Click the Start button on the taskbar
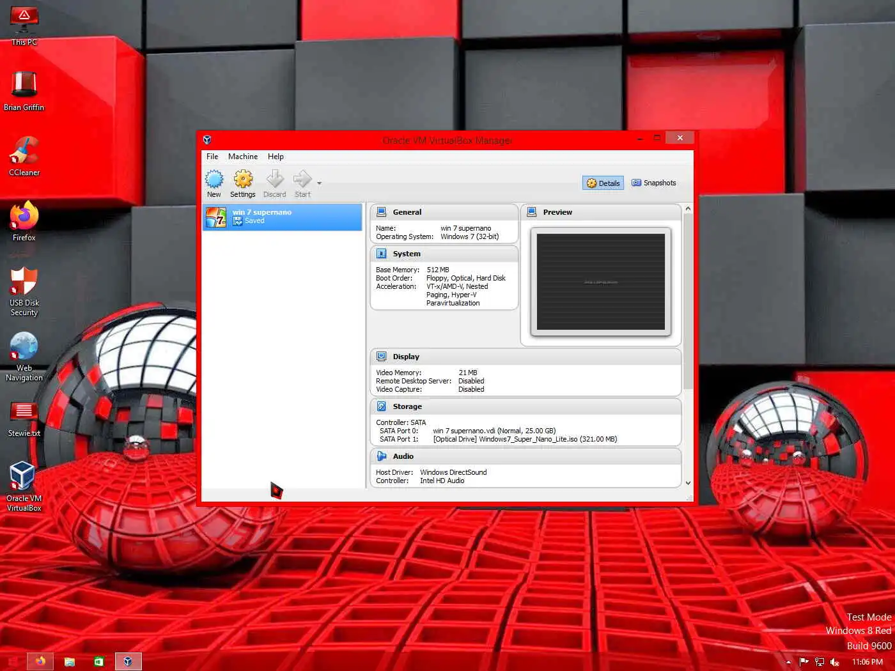The image size is (895, 671). pos(12,661)
